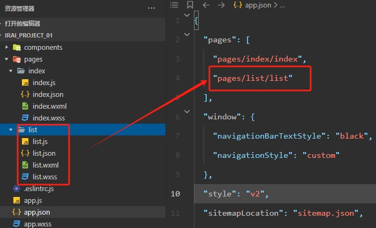Image resolution: width=376 pixels, height=228 pixels.
Task: Click the bookmark icon in the editor toolbar
Action: click(x=190, y=5)
